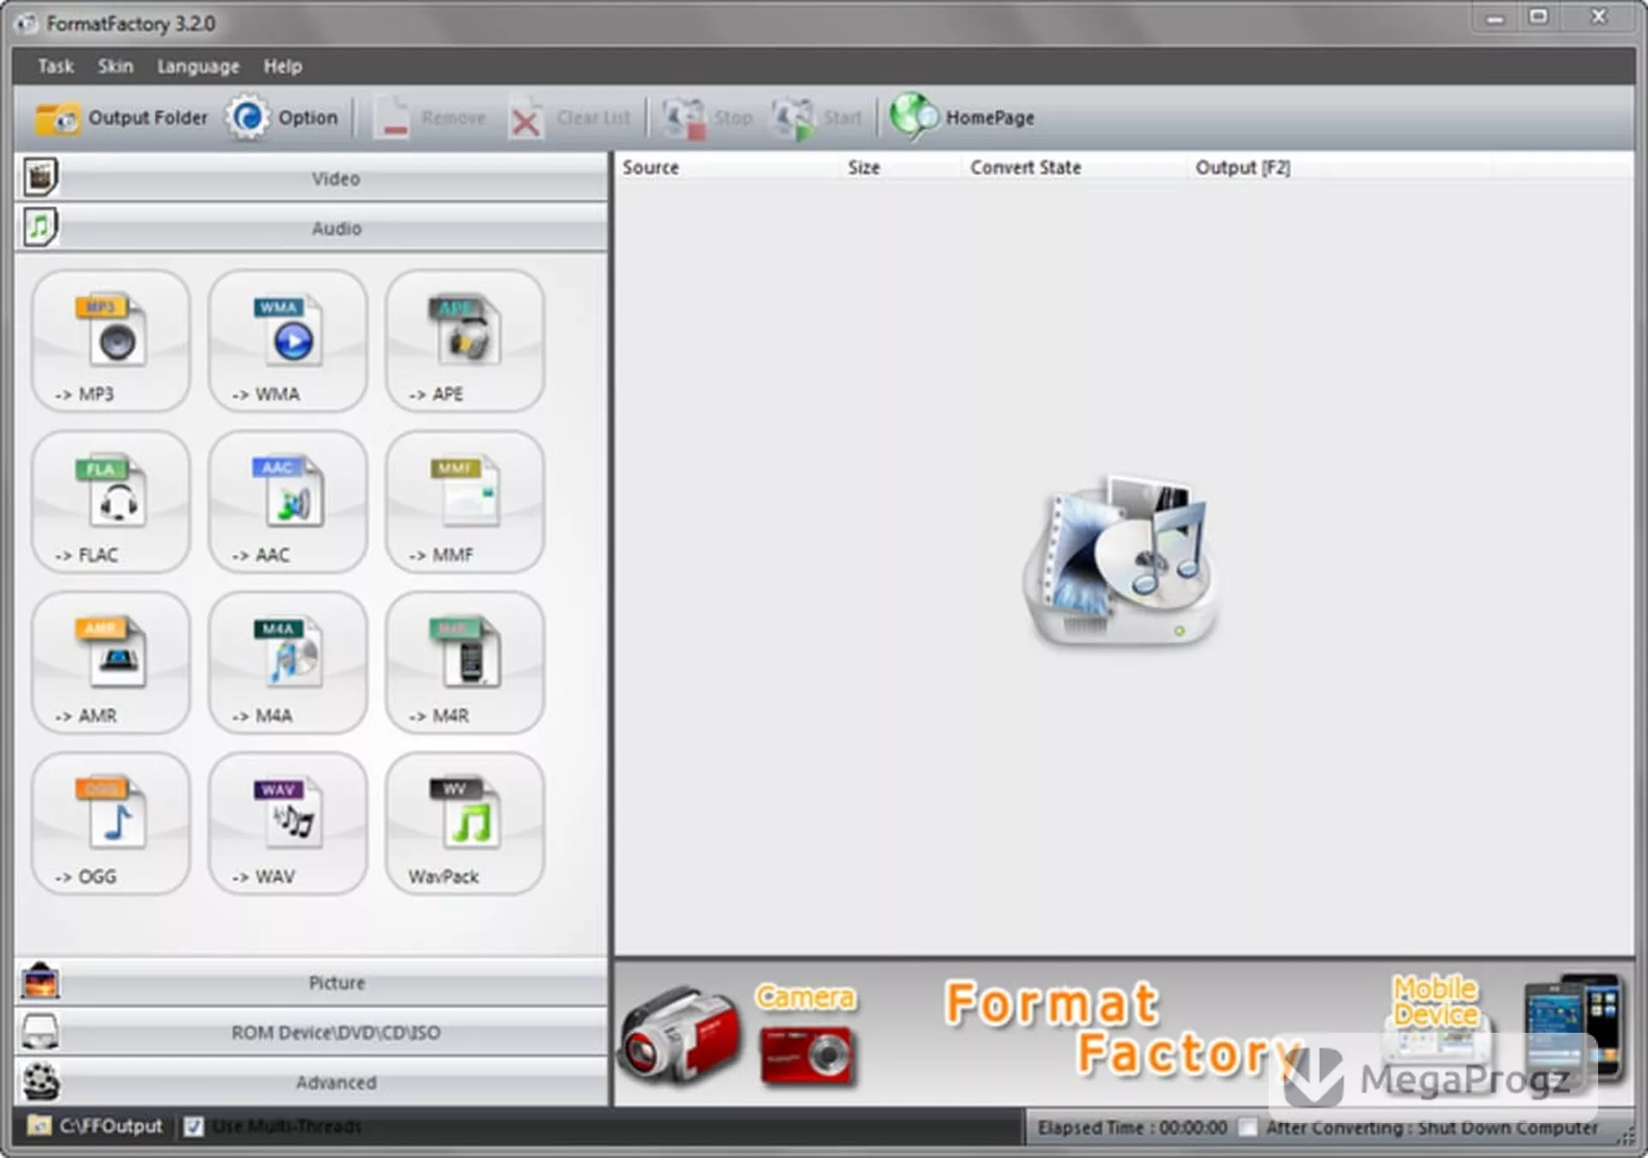Expand the Advanced category panel
The image size is (1648, 1158).
pos(312,1082)
